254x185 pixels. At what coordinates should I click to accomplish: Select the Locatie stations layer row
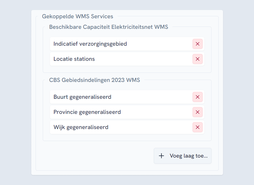pos(115,59)
